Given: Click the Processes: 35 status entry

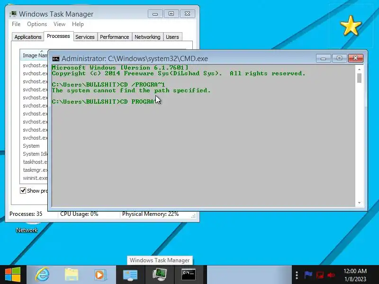Looking at the screenshot, I should pyautogui.click(x=26, y=214).
